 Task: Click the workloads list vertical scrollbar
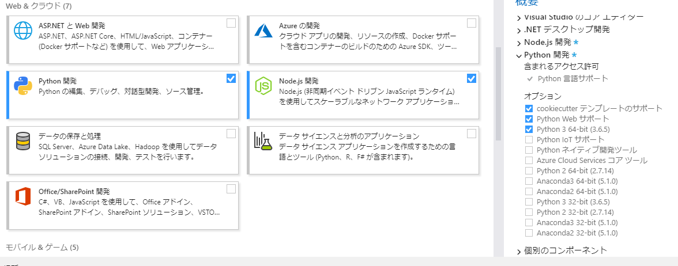[x=498, y=94]
